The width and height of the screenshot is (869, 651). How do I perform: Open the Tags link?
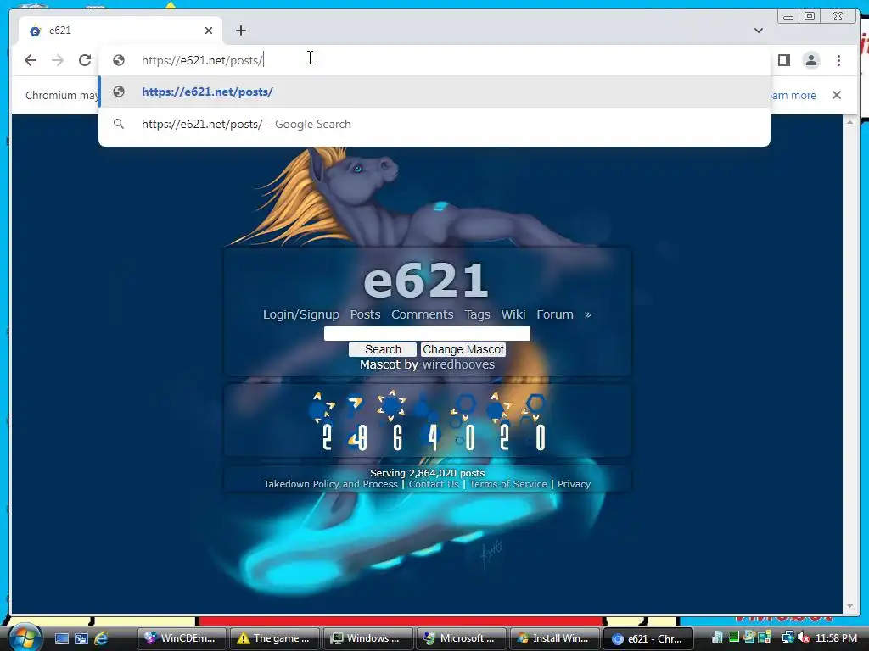[477, 314]
